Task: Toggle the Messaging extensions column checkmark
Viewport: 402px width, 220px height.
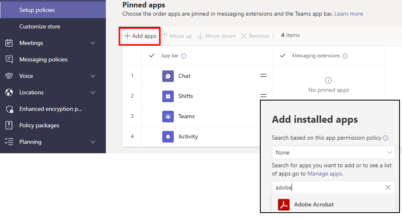Action: tap(283, 55)
